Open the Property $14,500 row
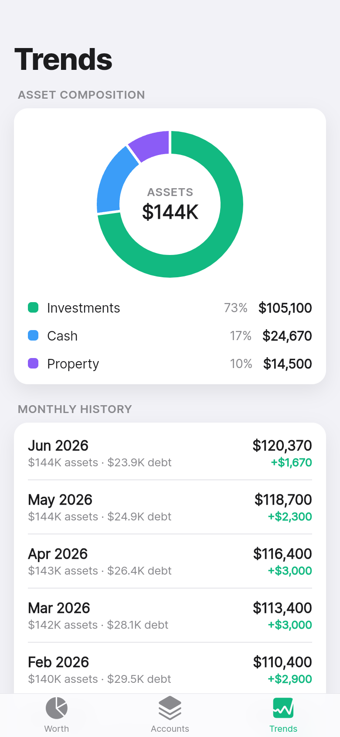 [170, 364]
